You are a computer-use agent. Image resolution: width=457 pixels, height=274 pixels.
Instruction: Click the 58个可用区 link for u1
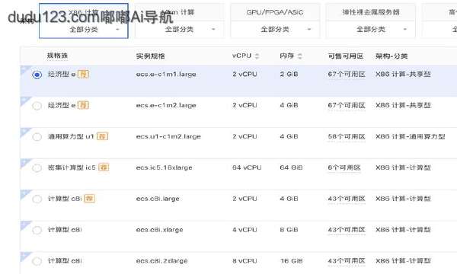click(x=347, y=137)
